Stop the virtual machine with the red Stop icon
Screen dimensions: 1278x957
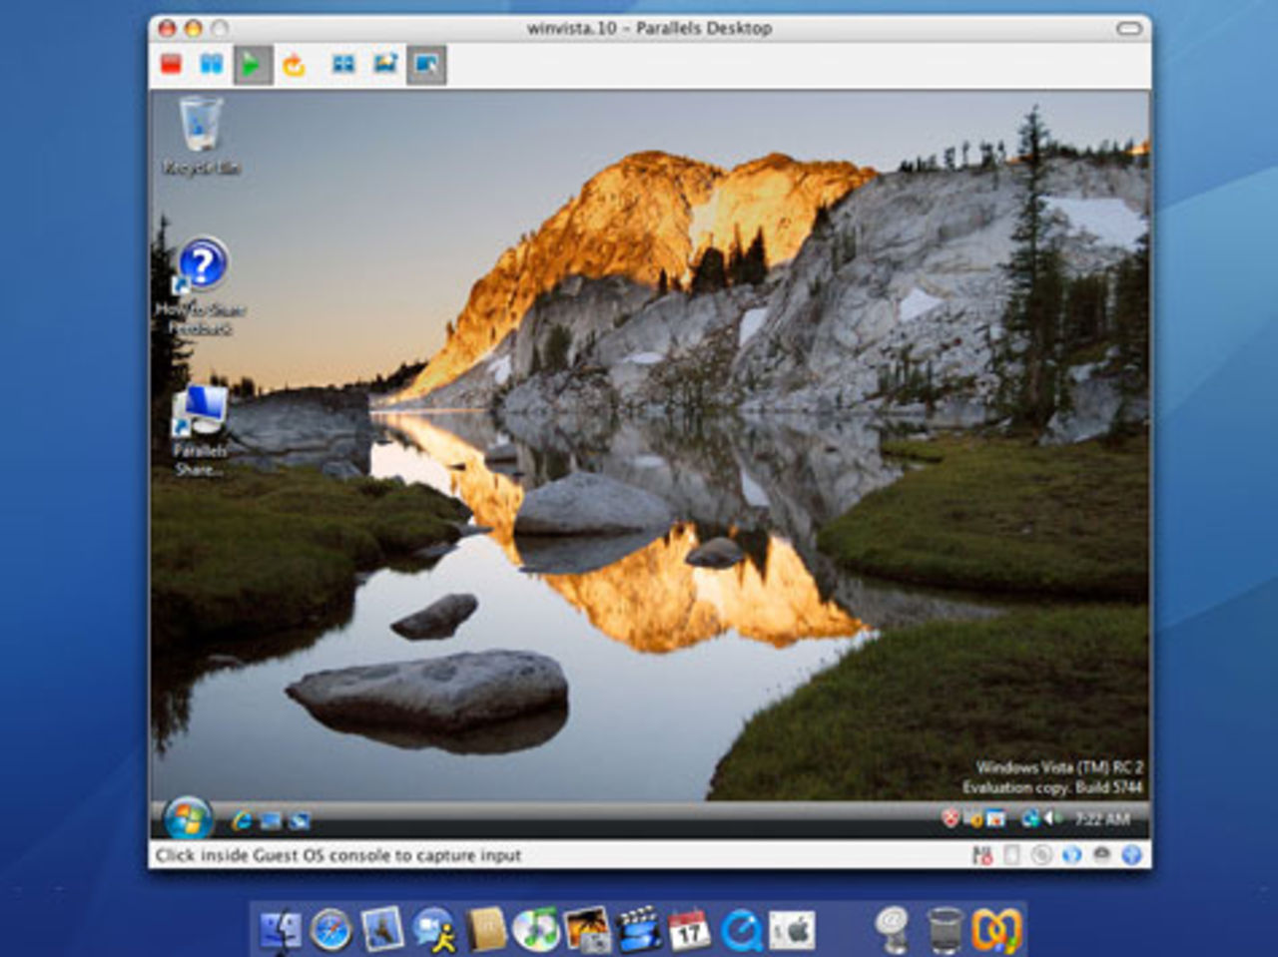click(x=170, y=64)
